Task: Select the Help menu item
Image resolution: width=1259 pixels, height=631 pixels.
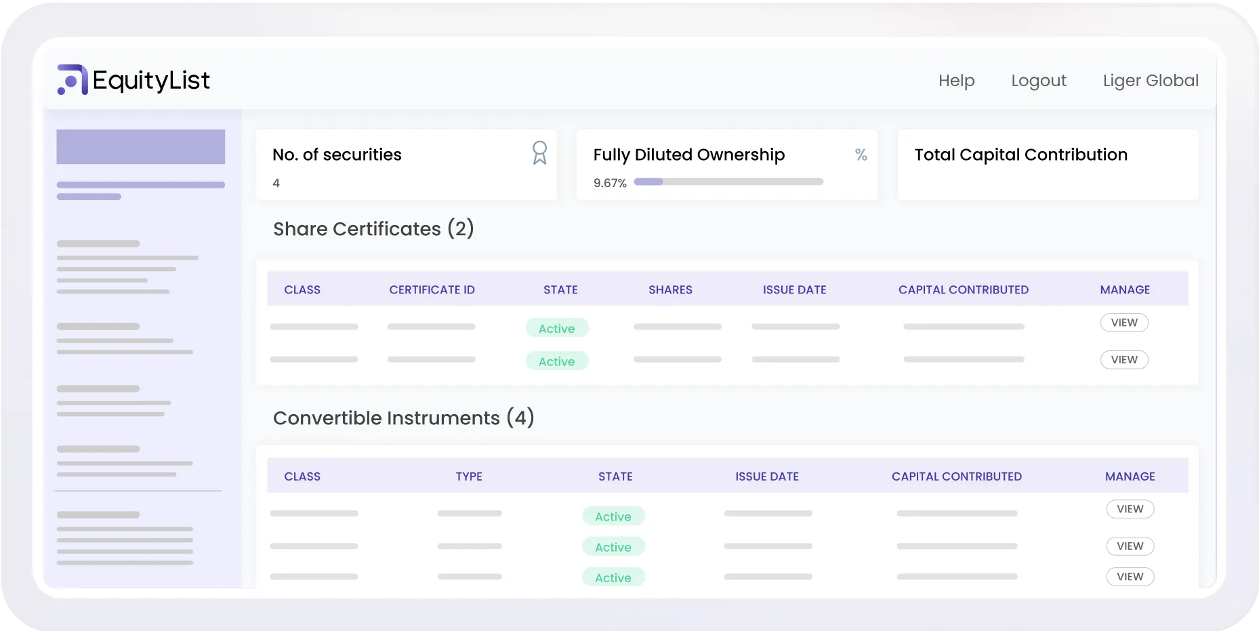Action: pyautogui.click(x=956, y=80)
